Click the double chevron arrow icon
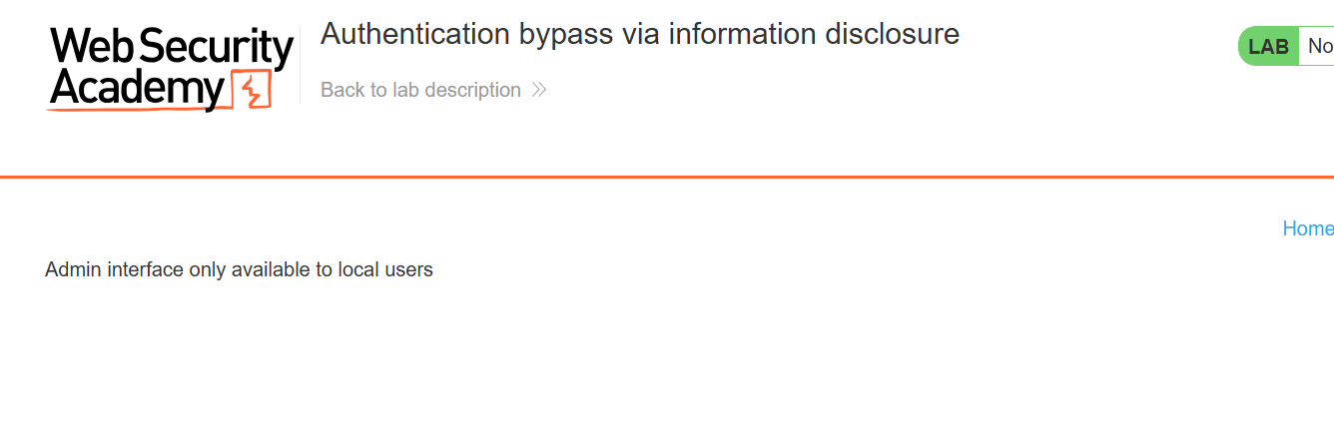1334x432 pixels. click(x=539, y=90)
